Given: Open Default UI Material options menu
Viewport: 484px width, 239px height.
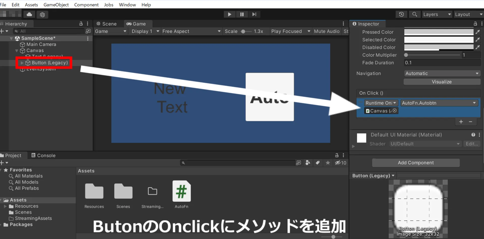Looking at the screenshot, I should point(479,135).
